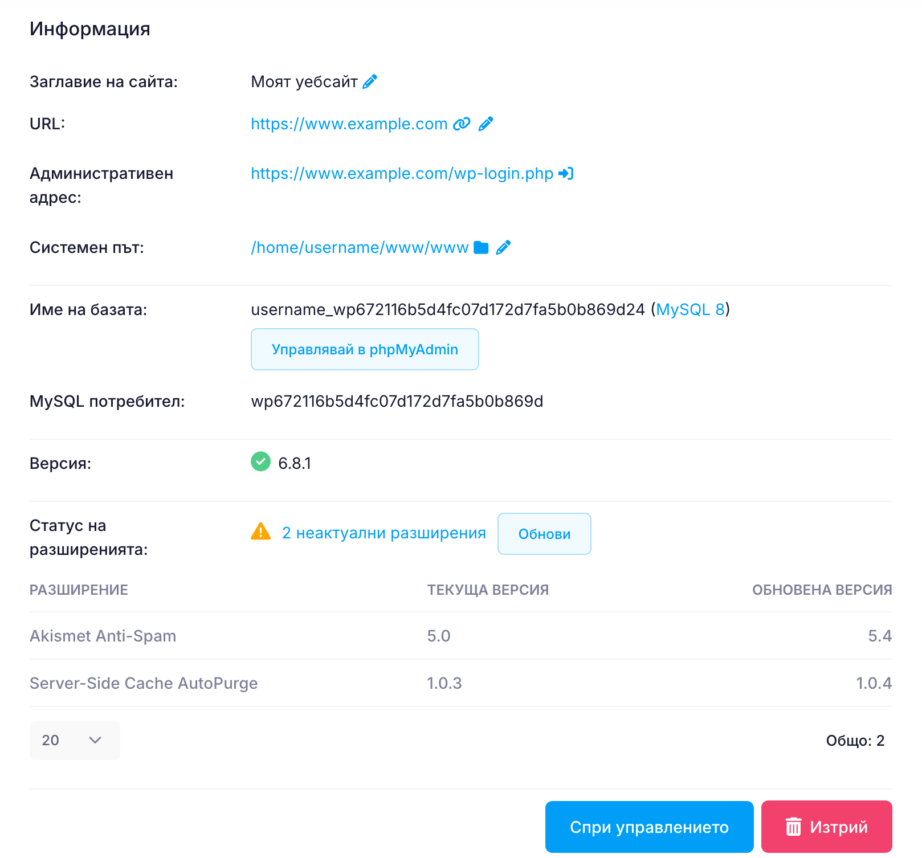922x858 pixels.
Task: Select the Akismet Anti-Spam row name
Action: click(x=103, y=636)
